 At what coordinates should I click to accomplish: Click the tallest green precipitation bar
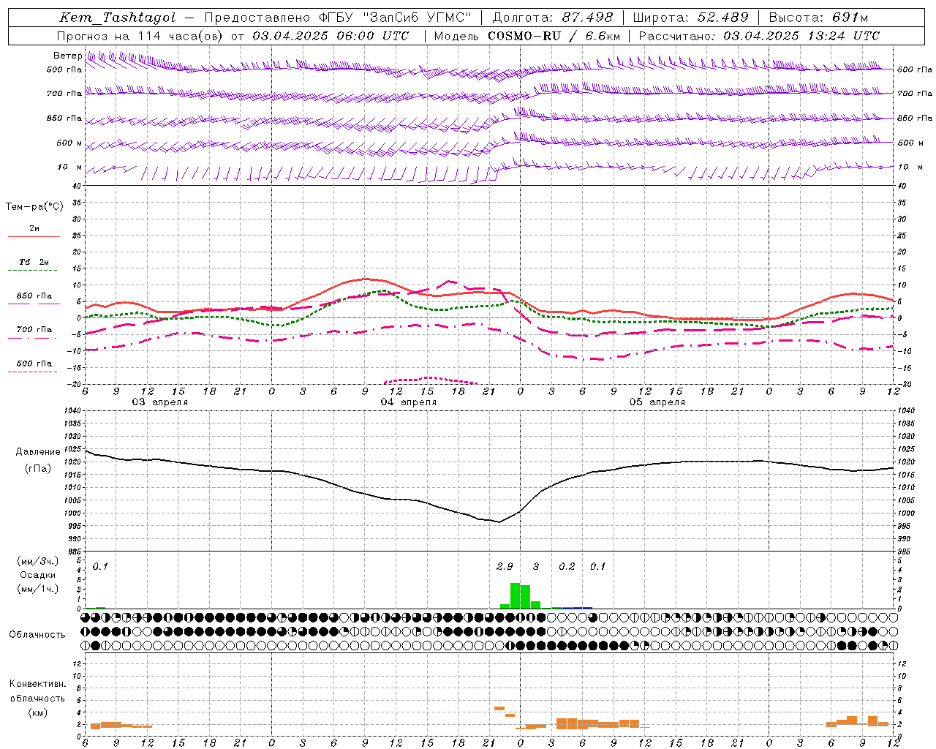click(x=515, y=595)
